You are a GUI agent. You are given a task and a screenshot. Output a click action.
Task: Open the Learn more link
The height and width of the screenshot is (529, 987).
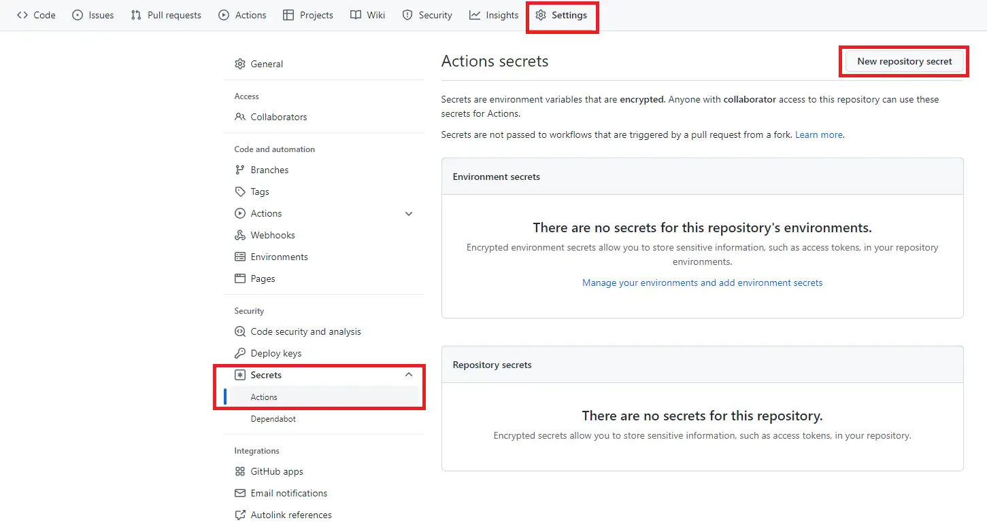(819, 134)
